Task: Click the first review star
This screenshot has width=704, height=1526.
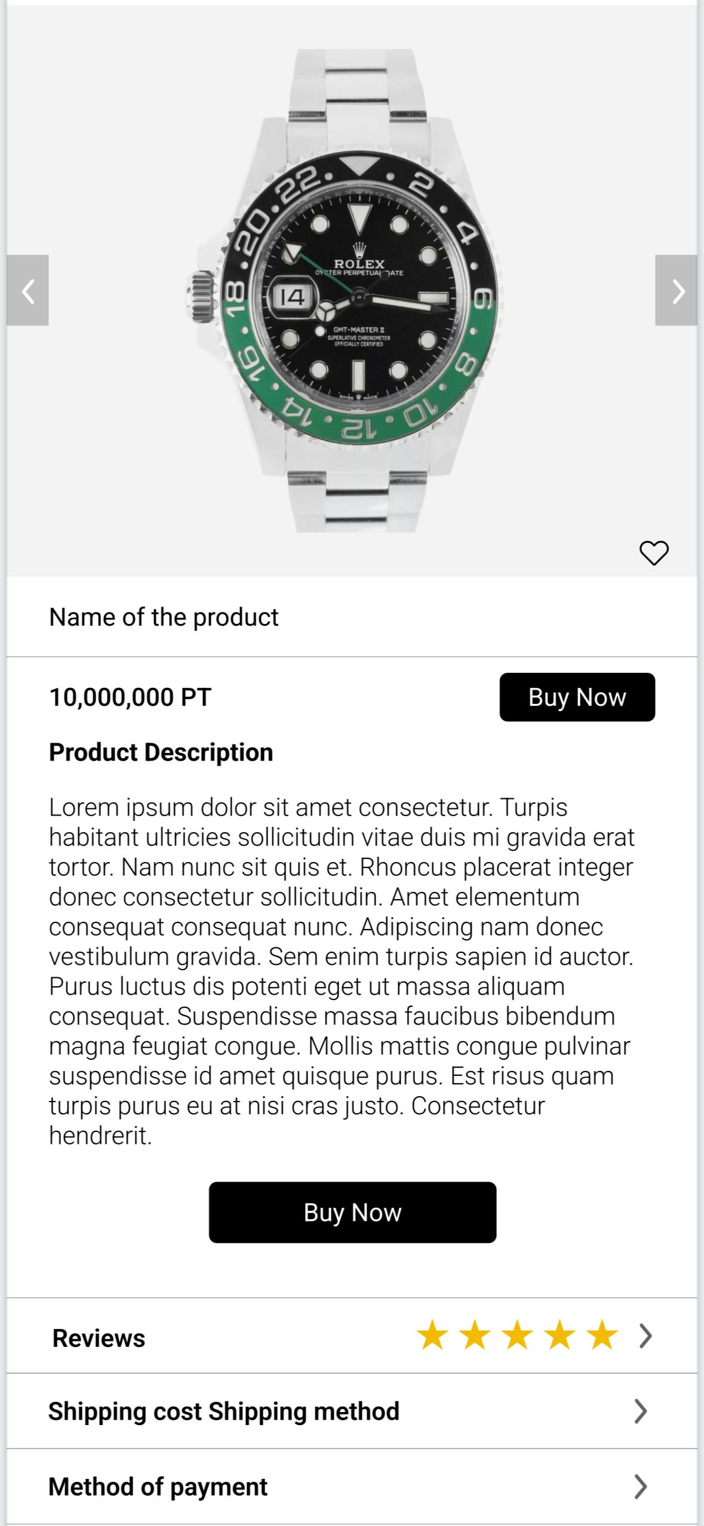Action: [432, 1336]
